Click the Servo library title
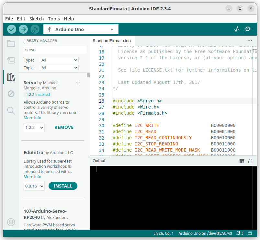260x240 pixels. 30,83
